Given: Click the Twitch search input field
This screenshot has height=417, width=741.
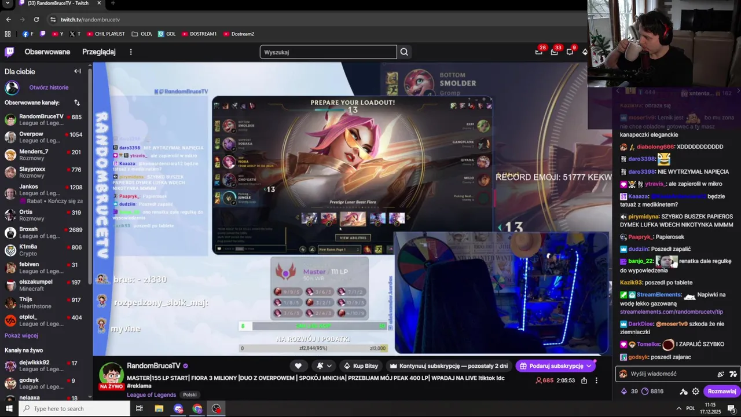Looking at the screenshot, I should point(328,52).
